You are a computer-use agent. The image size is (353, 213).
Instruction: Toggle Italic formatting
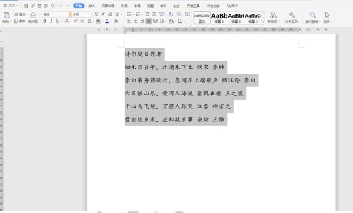click(51, 21)
